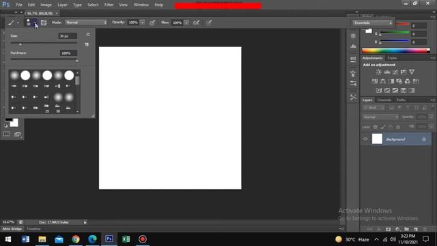Screen dimensions: 437x246
Task: Add a Posterize adjustment
Action: tap(387, 90)
